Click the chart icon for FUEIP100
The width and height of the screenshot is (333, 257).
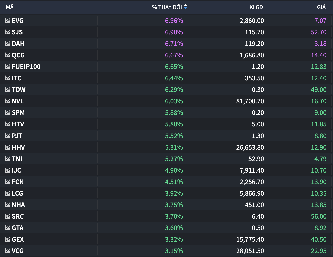click(8, 67)
